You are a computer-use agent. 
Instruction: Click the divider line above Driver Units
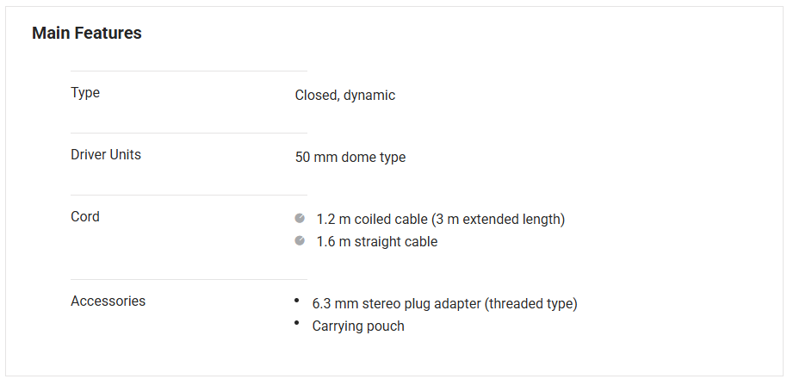point(189,134)
